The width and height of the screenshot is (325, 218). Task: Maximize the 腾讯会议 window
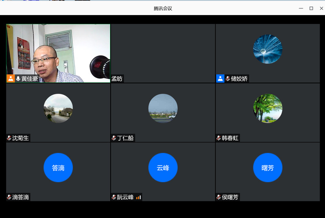(311, 8)
